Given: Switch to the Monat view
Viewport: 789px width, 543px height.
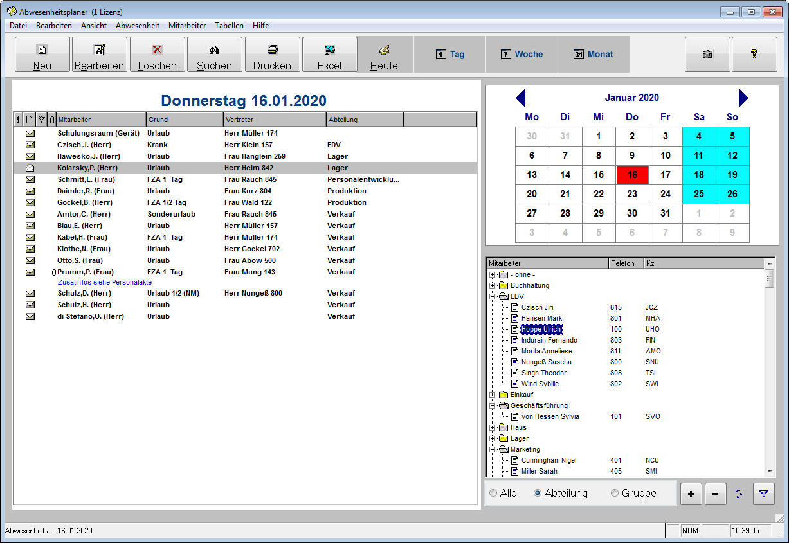Looking at the screenshot, I should coord(593,55).
